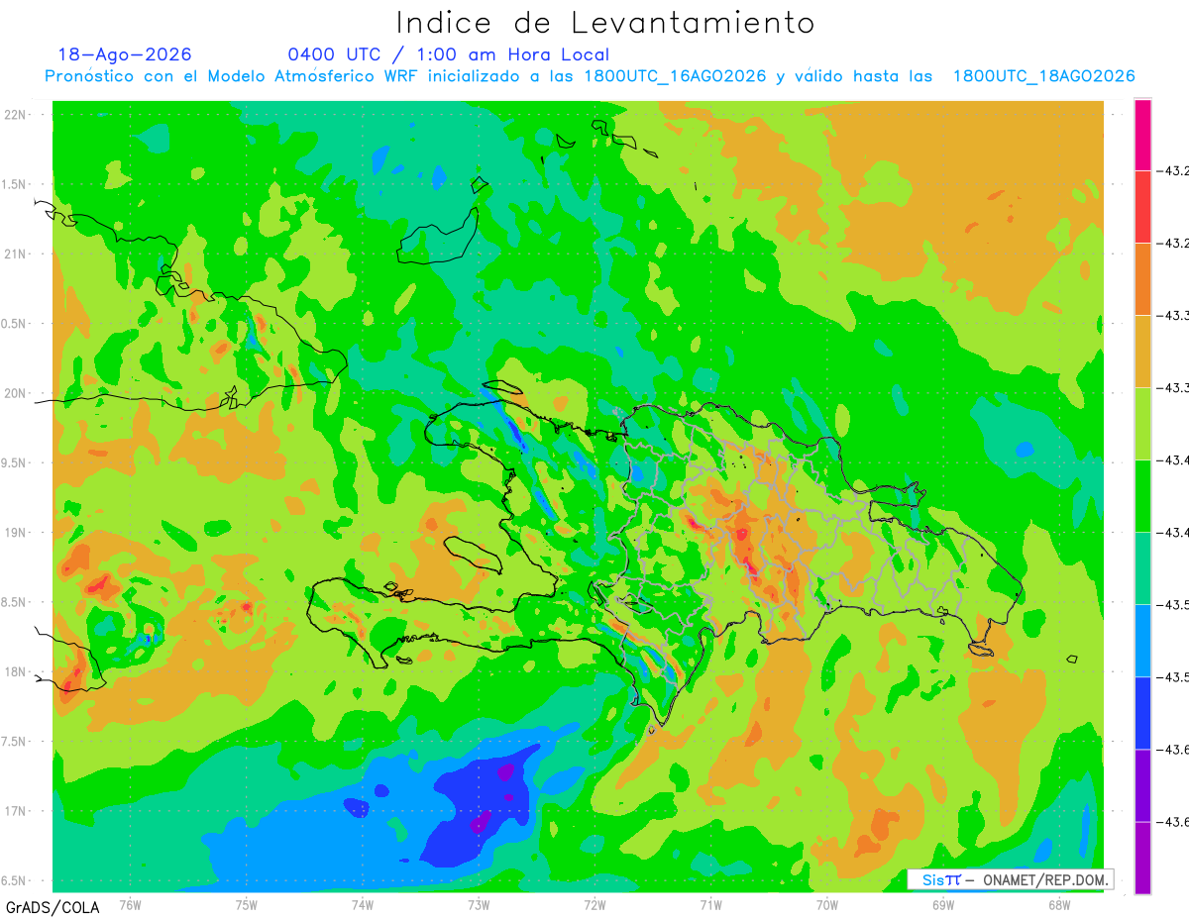Click the golden yellow color bar segment
Viewport: 1189px width, 918px height.
[x=1142, y=352]
